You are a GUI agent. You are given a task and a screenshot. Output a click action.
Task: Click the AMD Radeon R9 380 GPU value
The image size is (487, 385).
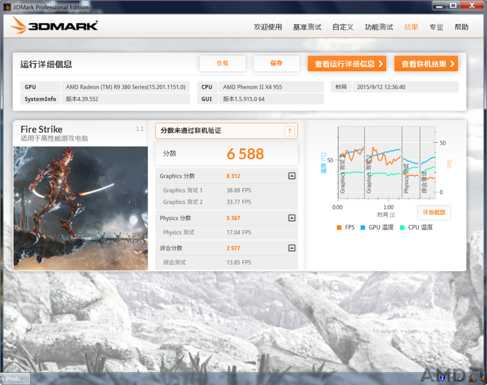tap(126, 87)
